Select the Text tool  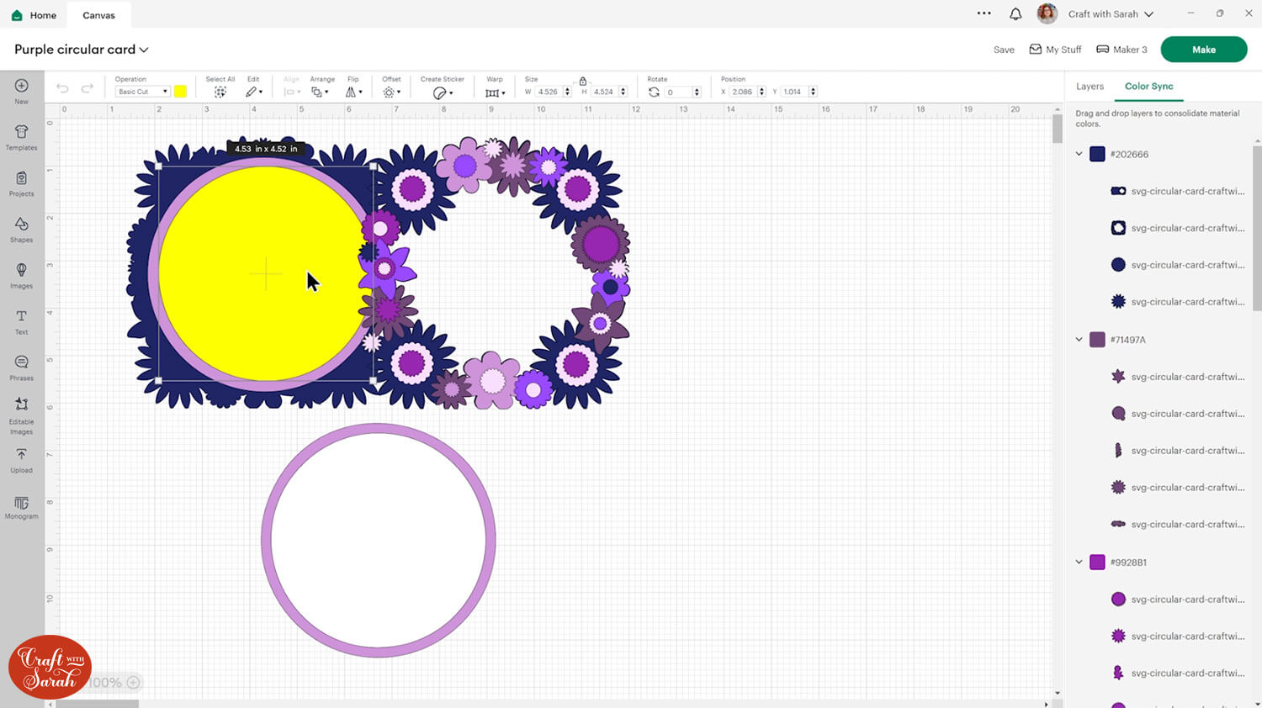tap(20, 320)
